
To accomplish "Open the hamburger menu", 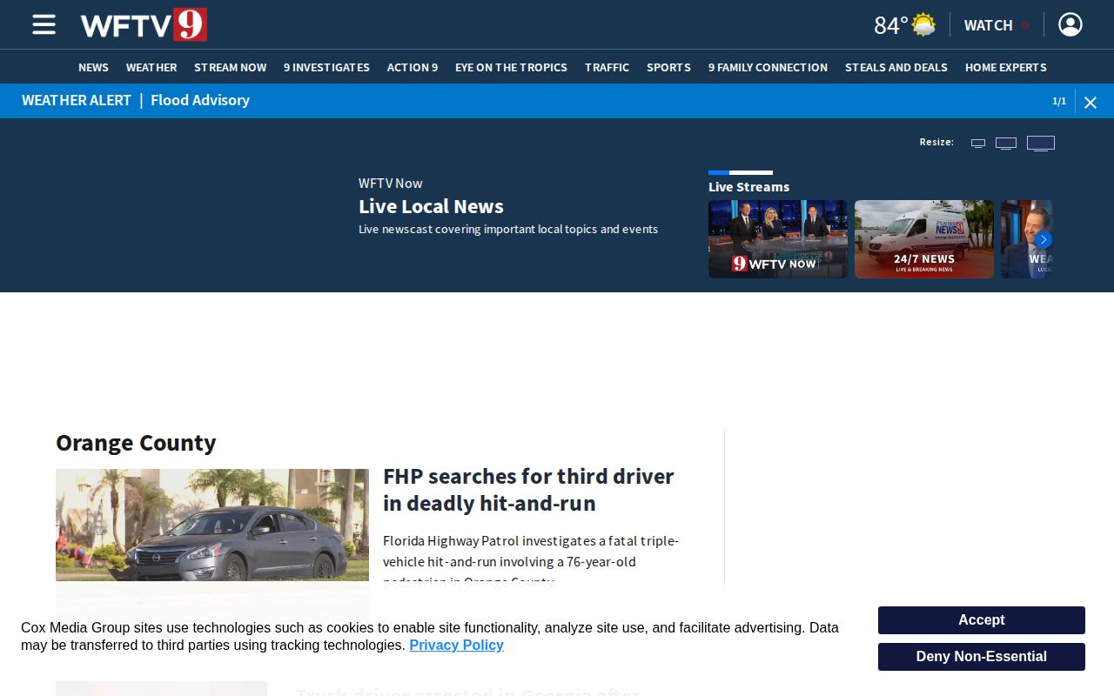I will tap(44, 24).
